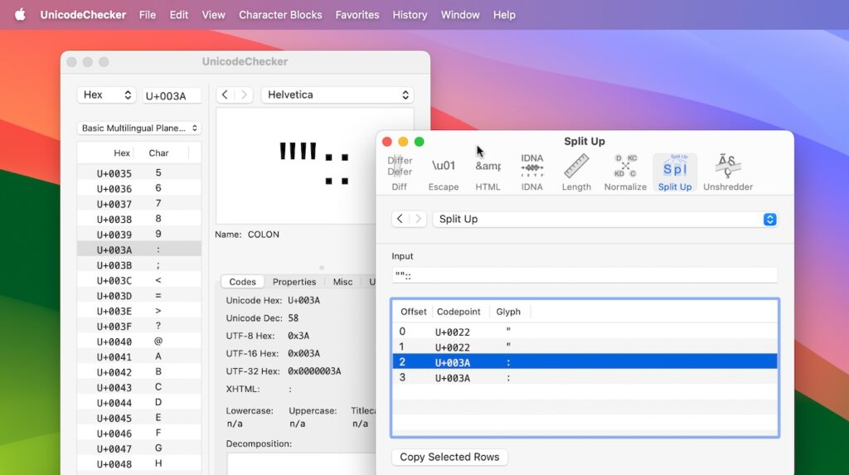Click the Decomposition text box
The height and width of the screenshot is (475, 849).
click(x=301, y=464)
